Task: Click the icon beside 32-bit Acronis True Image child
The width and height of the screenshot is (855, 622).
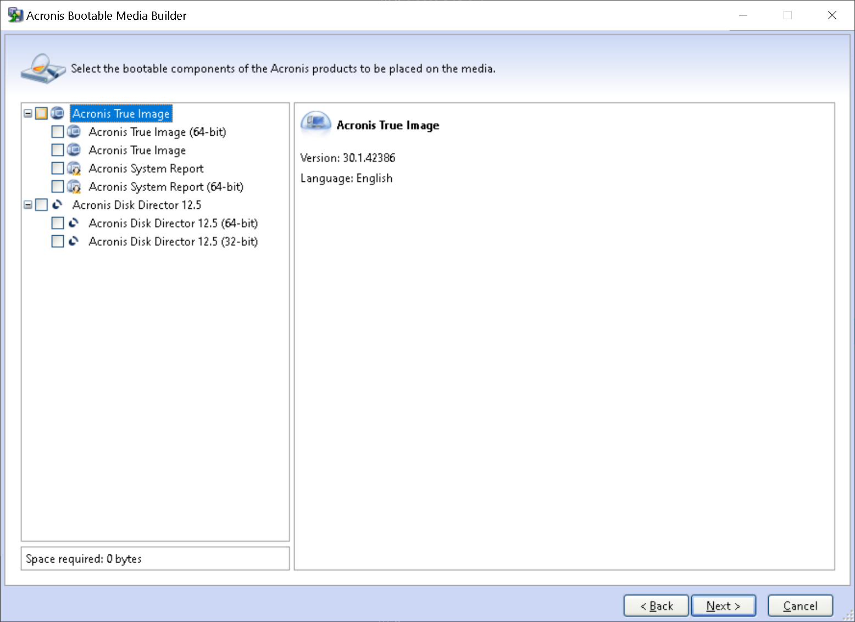Action: [x=74, y=150]
